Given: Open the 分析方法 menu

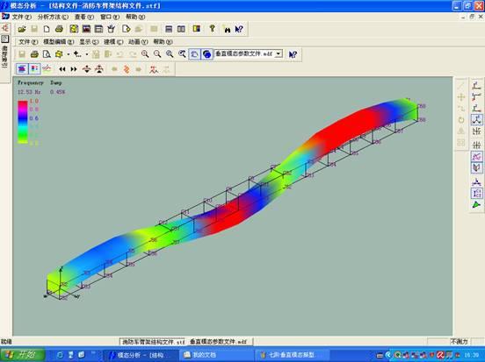Looking at the screenshot, I should pyautogui.click(x=53, y=17).
